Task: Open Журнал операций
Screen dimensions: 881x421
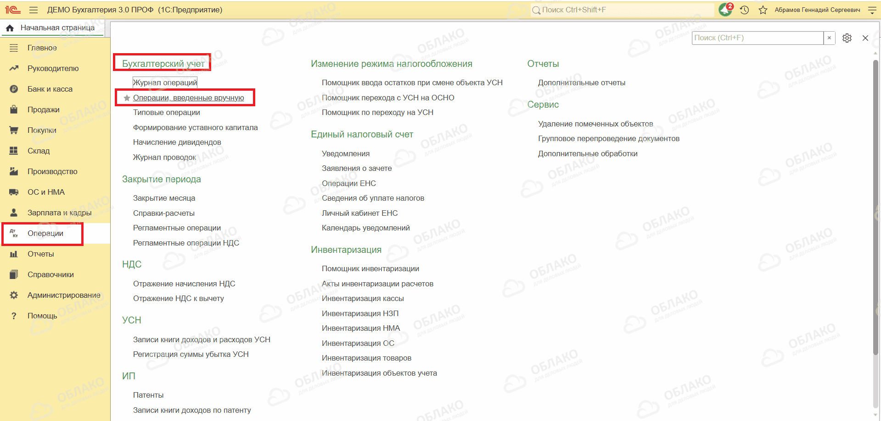Action: 165,82
